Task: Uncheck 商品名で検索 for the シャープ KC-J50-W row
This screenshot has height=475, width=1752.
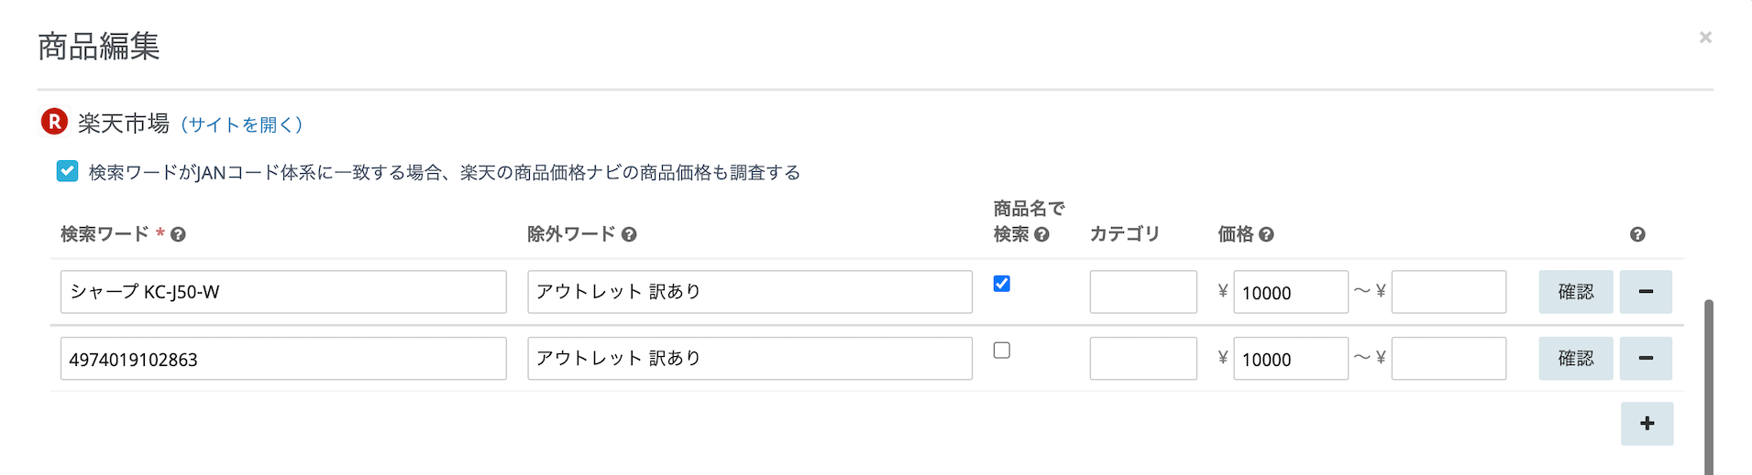Action: tap(1002, 284)
